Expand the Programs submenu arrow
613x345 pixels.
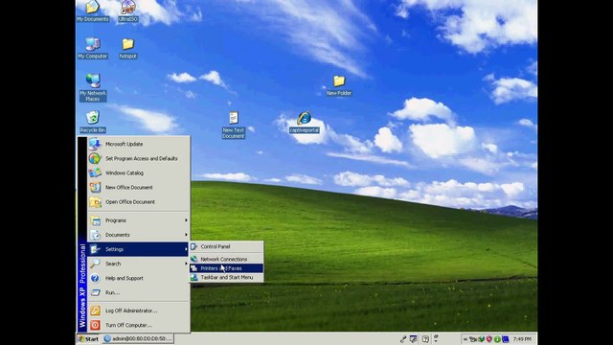point(186,220)
